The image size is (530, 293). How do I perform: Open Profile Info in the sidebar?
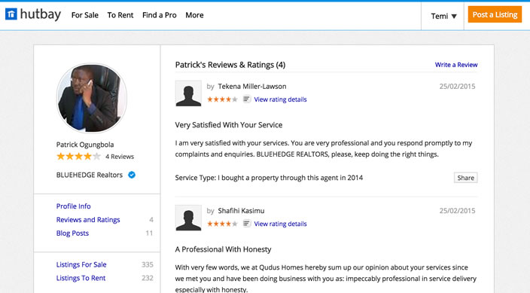point(73,206)
